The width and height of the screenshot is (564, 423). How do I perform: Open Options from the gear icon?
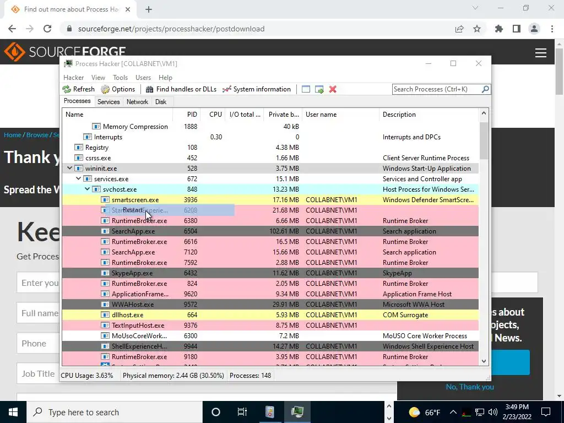pos(105,89)
